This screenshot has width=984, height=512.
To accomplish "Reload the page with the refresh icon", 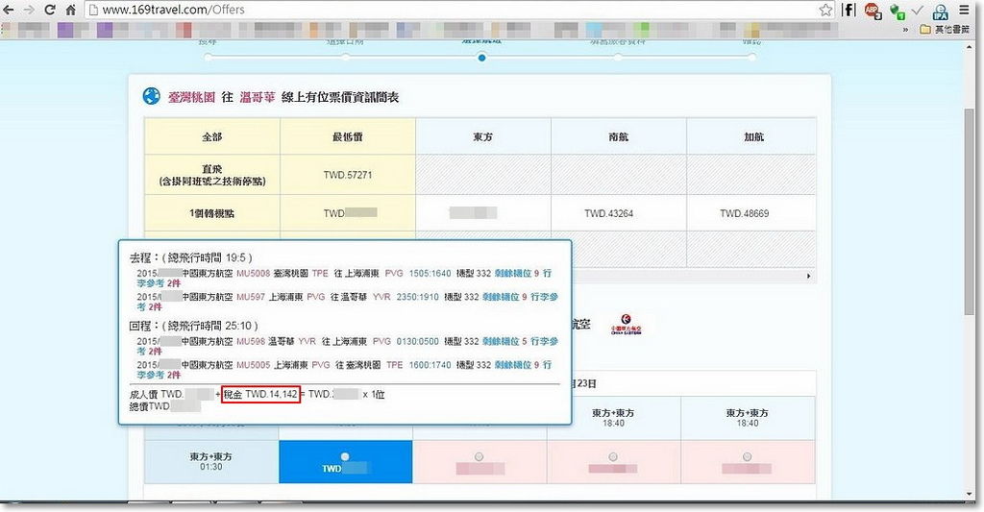I will pyautogui.click(x=50, y=10).
